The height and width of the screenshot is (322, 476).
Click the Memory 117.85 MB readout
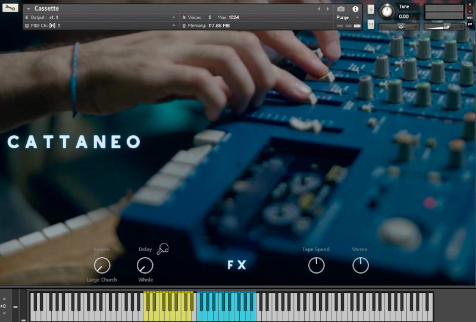point(219,26)
